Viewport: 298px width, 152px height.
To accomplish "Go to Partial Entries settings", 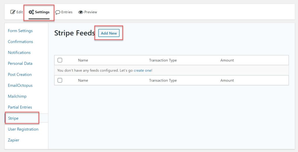I will pos(20,107).
